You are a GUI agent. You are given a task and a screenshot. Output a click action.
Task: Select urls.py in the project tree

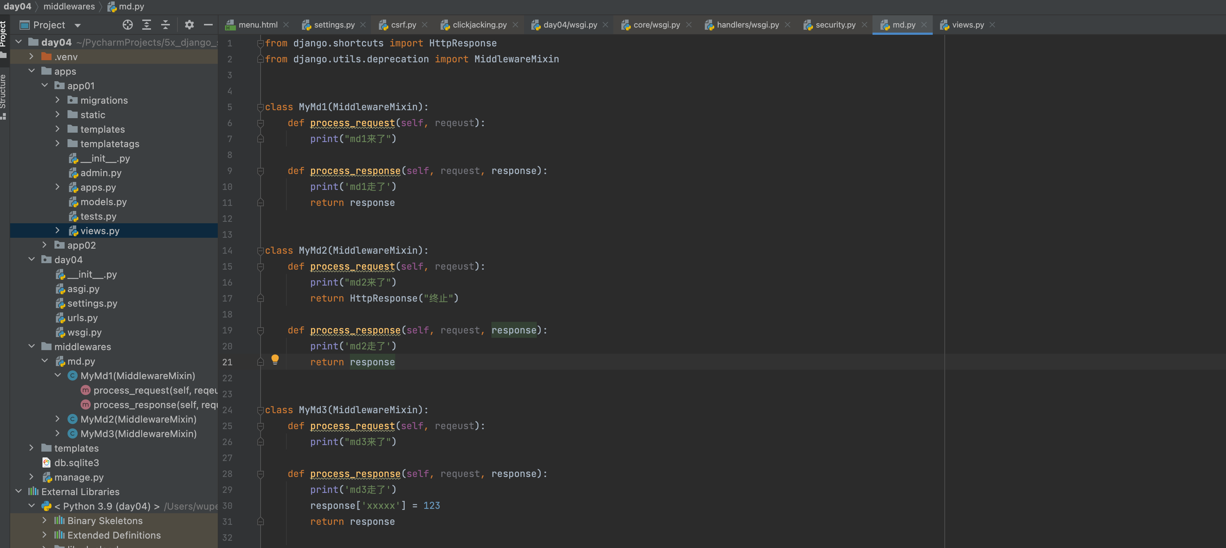tap(82, 317)
